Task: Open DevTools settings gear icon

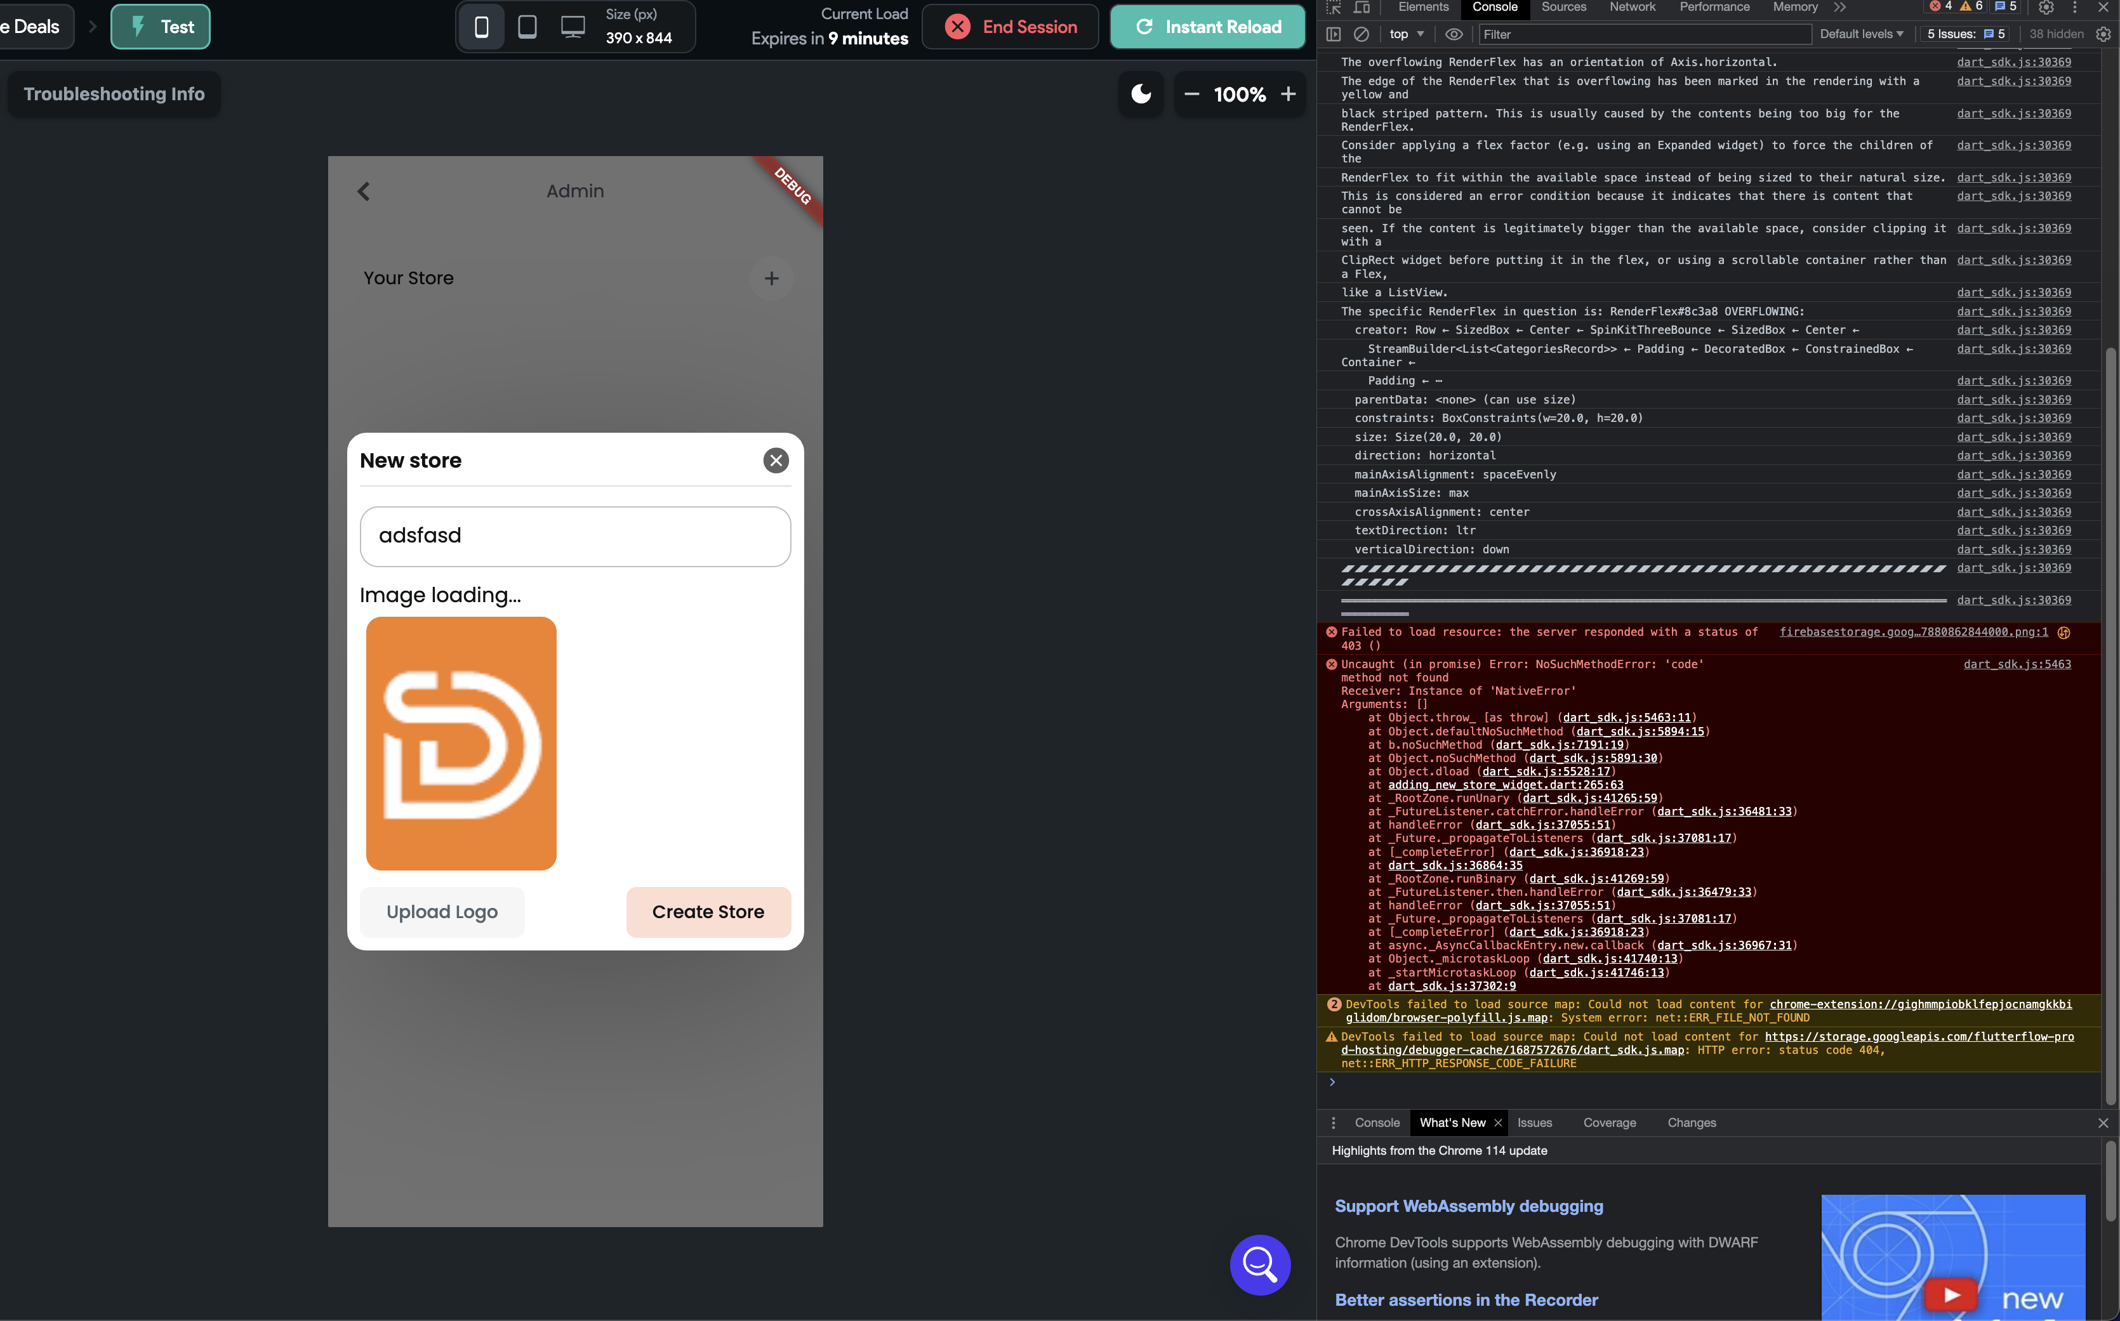Action: (x=2046, y=8)
